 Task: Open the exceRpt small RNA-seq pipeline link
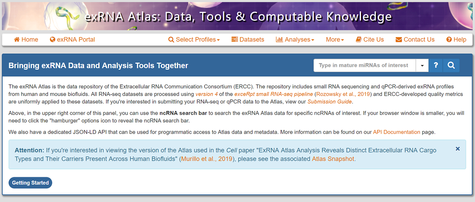click(x=273, y=94)
